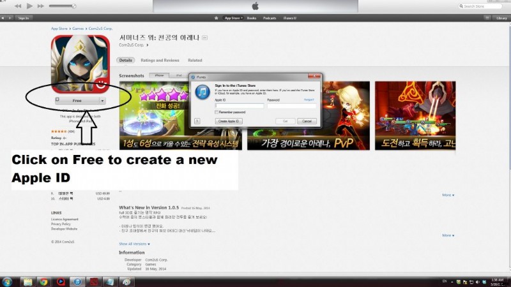This screenshot has width=511, height=287.
Task: Go back to the previous track
Action: tap(18, 6)
